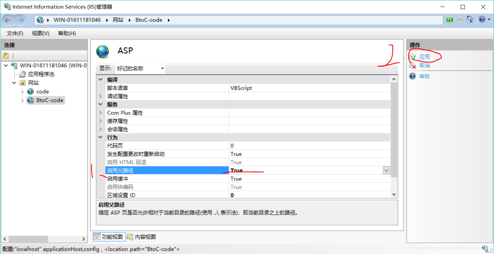The width and height of the screenshot is (494, 254).
Task: Click the Stop icon beside Refresh
Action: [460, 19]
